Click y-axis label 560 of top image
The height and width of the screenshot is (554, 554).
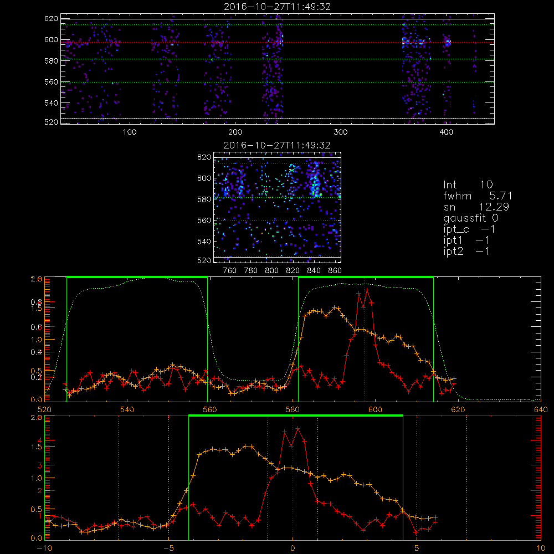[51, 82]
